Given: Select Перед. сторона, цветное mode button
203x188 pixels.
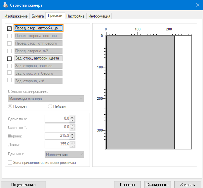Looking at the screenshot, I should pyautogui.click(x=38, y=36).
